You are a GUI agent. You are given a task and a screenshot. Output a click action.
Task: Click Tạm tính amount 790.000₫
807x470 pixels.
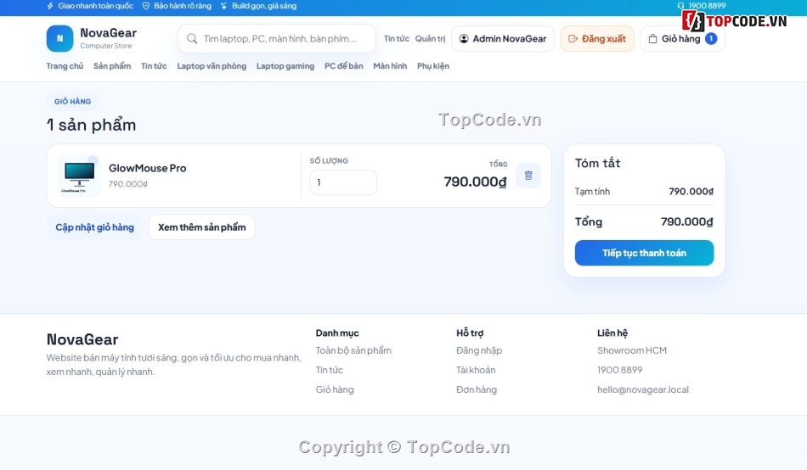[x=691, y=191]
